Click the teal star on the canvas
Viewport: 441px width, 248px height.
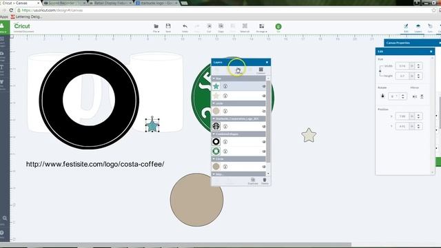(x=152, y=125)
